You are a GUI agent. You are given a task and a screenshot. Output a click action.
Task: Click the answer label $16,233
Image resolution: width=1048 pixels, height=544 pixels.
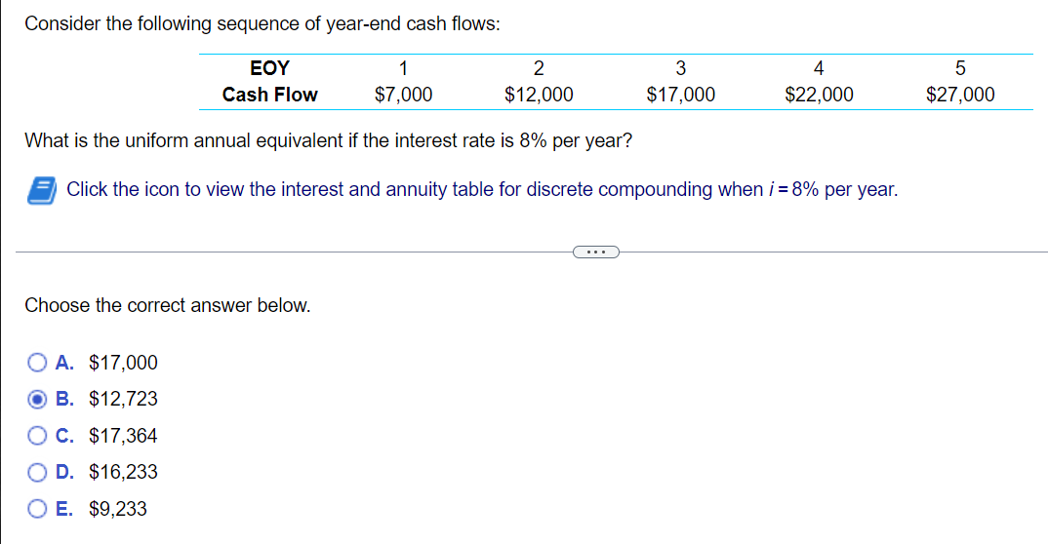tap(123, 472)
